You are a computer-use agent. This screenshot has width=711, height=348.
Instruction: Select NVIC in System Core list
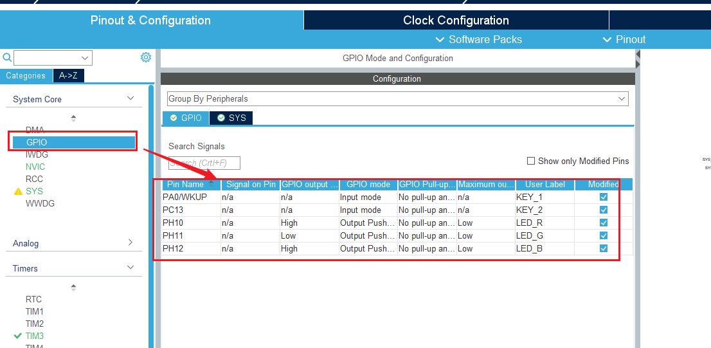(x=35, y=167)
